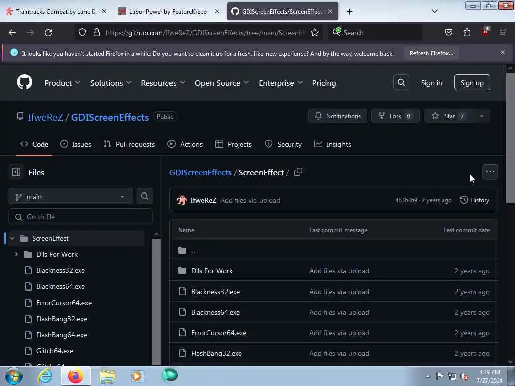Close the Labor Power tab
The width and height of the screenshot is (515, 386).
coord(217,11)
